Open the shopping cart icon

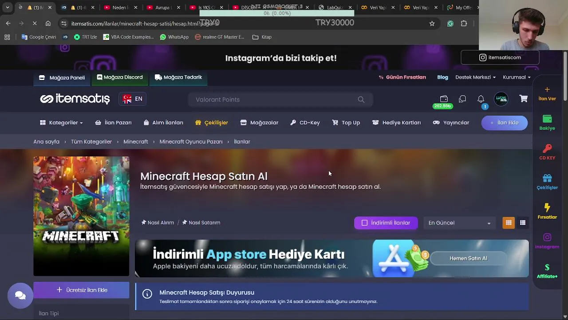[524, 99]
